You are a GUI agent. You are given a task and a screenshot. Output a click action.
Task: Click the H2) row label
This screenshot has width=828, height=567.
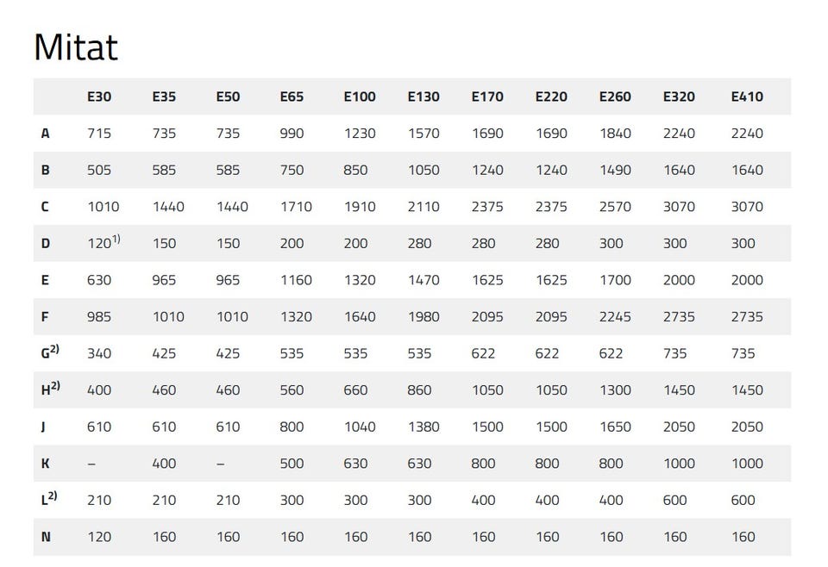click(x=51, y=389)
